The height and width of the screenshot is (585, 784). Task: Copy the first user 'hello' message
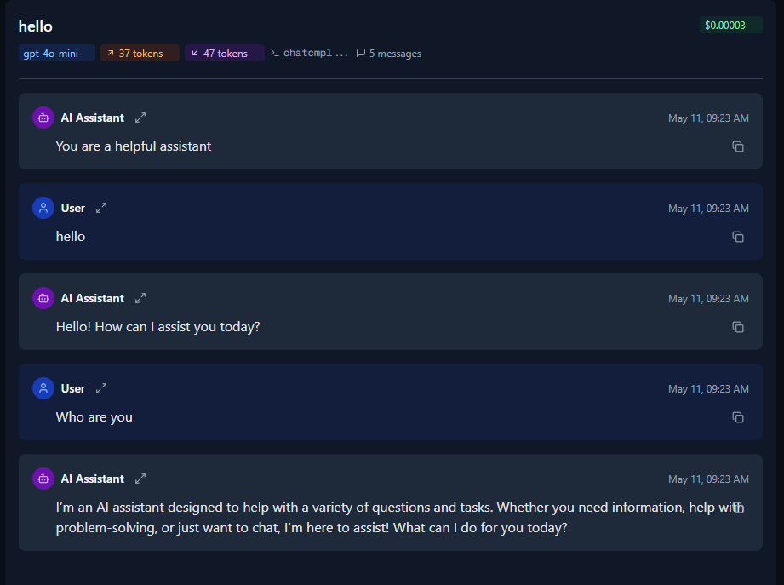tap(738, 237)
